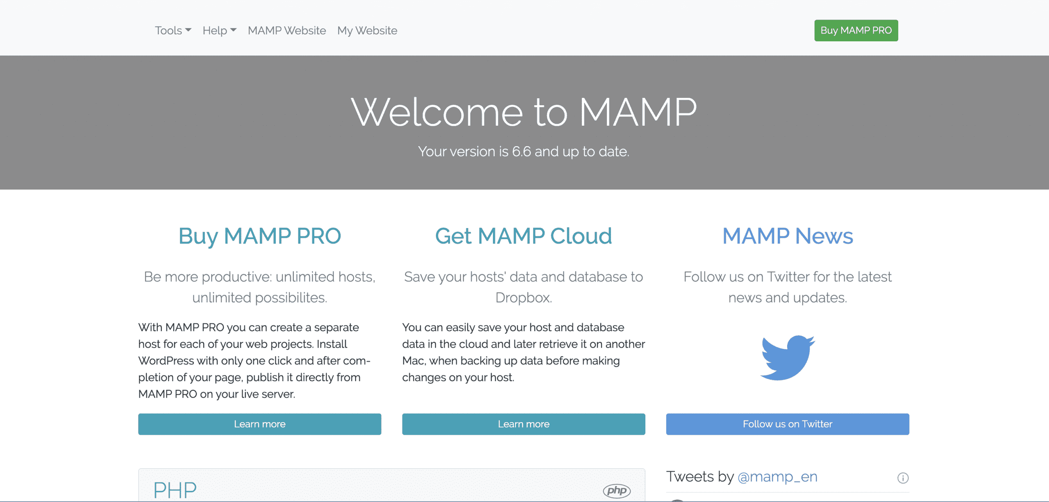Visit the @mamp_en Twitter profile link
The image size is (1049, 502).
pyautogui.click(x=777, y=477)
